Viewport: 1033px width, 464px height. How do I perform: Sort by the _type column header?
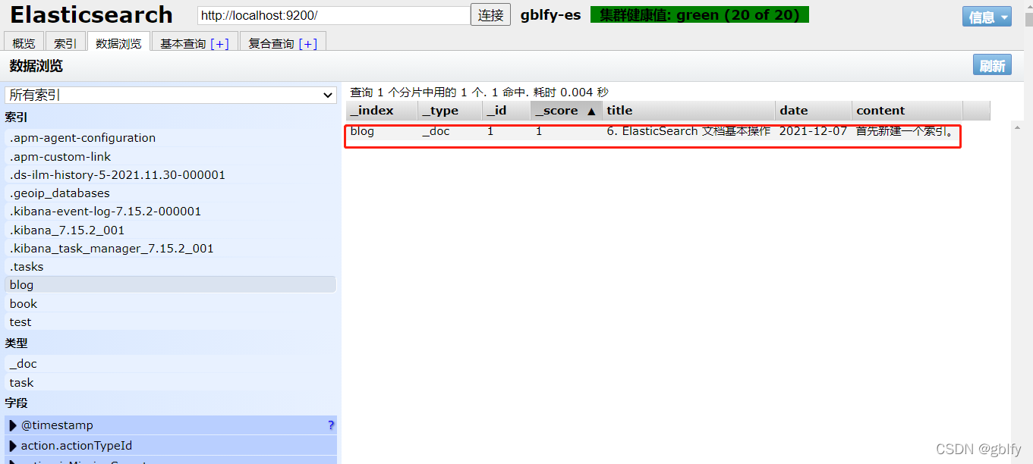[450, 111]
